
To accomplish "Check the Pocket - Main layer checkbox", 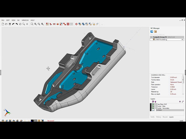I will [x=155, y=106].
